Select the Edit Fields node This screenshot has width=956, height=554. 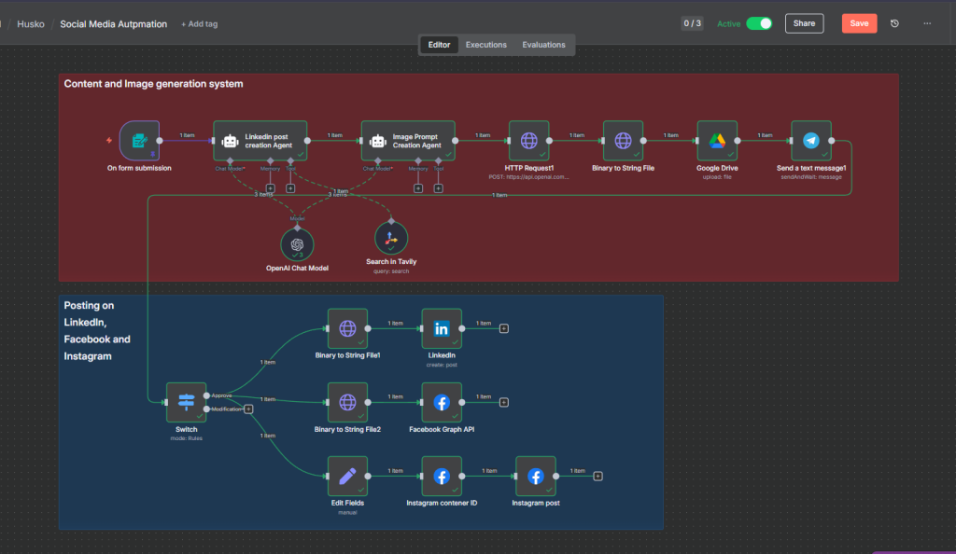[x=347, y=476]
